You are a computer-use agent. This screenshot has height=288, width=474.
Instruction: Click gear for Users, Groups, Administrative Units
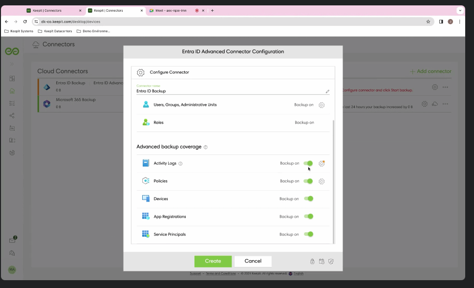(322, 105)
